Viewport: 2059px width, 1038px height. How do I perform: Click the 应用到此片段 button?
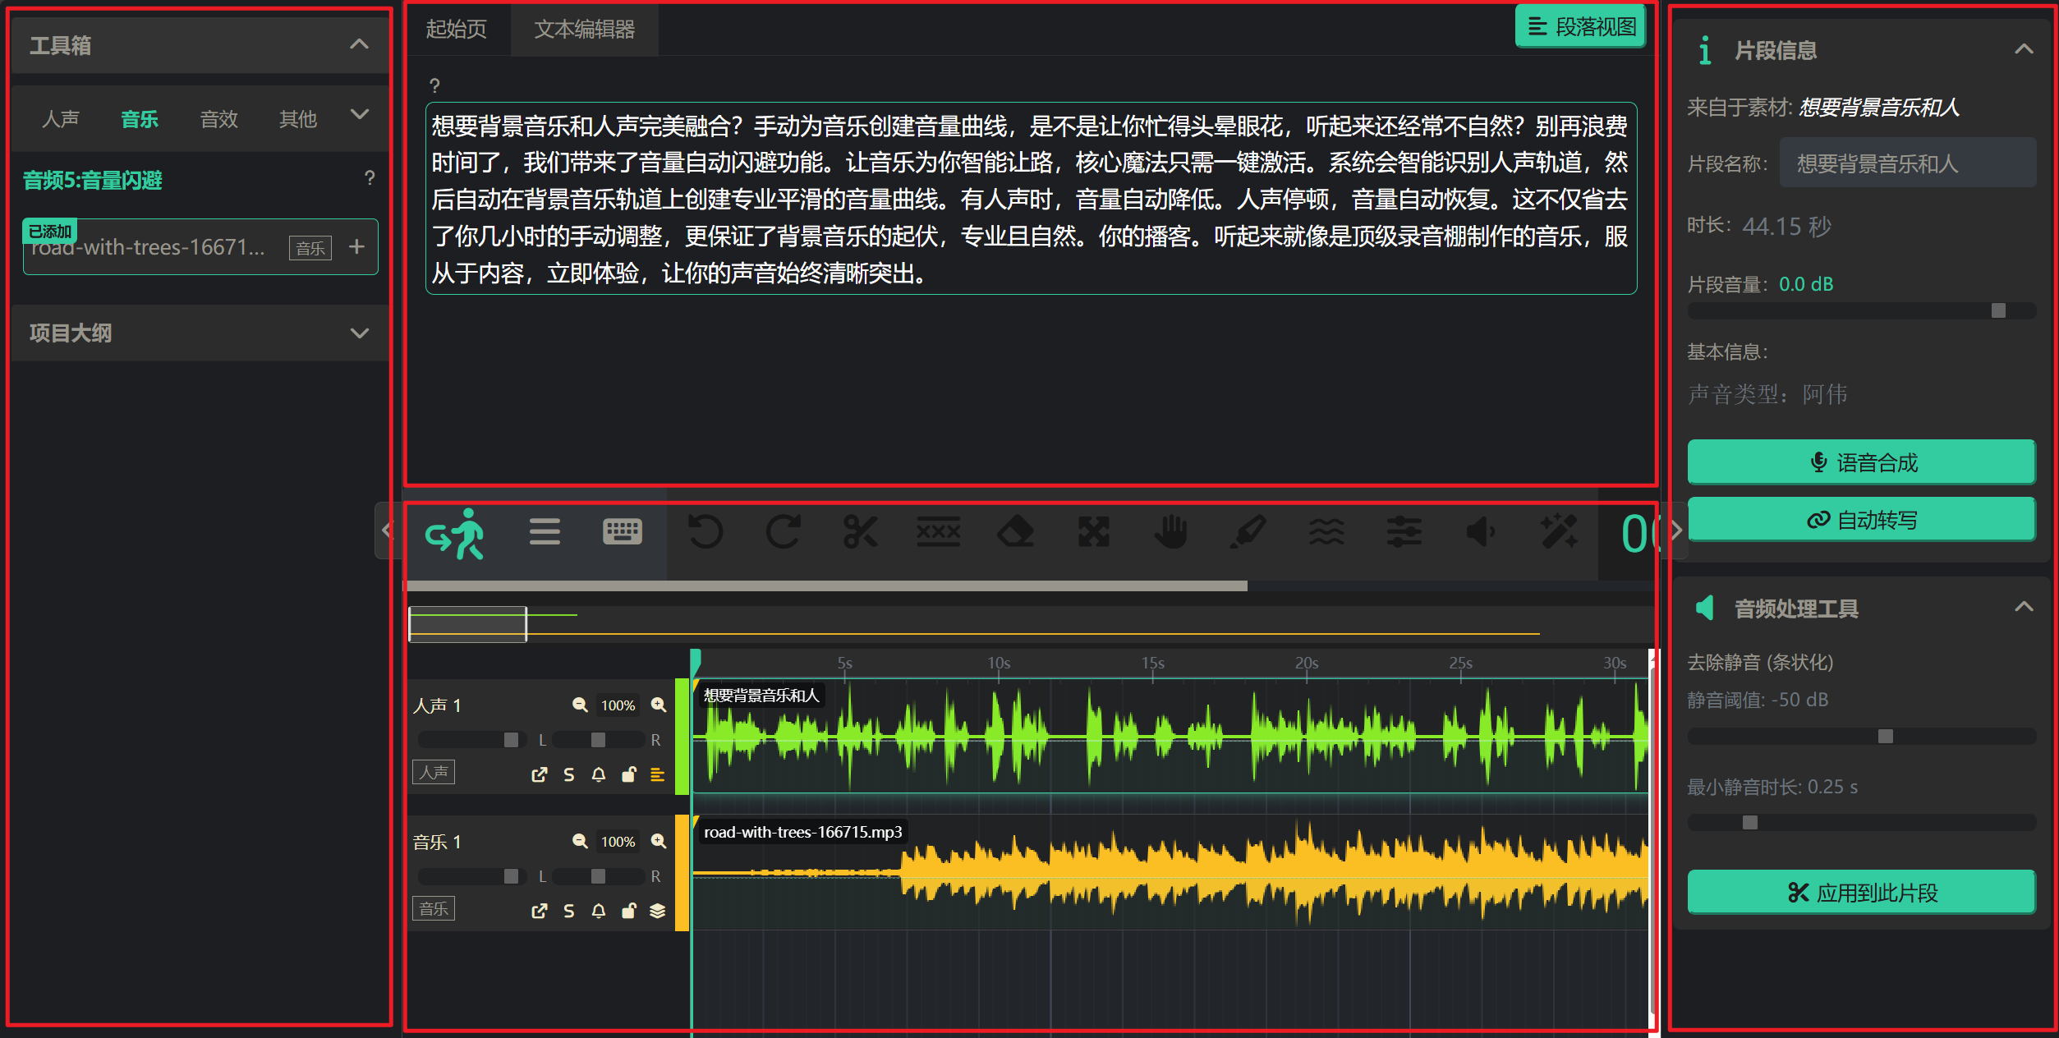coord(1861,892)
